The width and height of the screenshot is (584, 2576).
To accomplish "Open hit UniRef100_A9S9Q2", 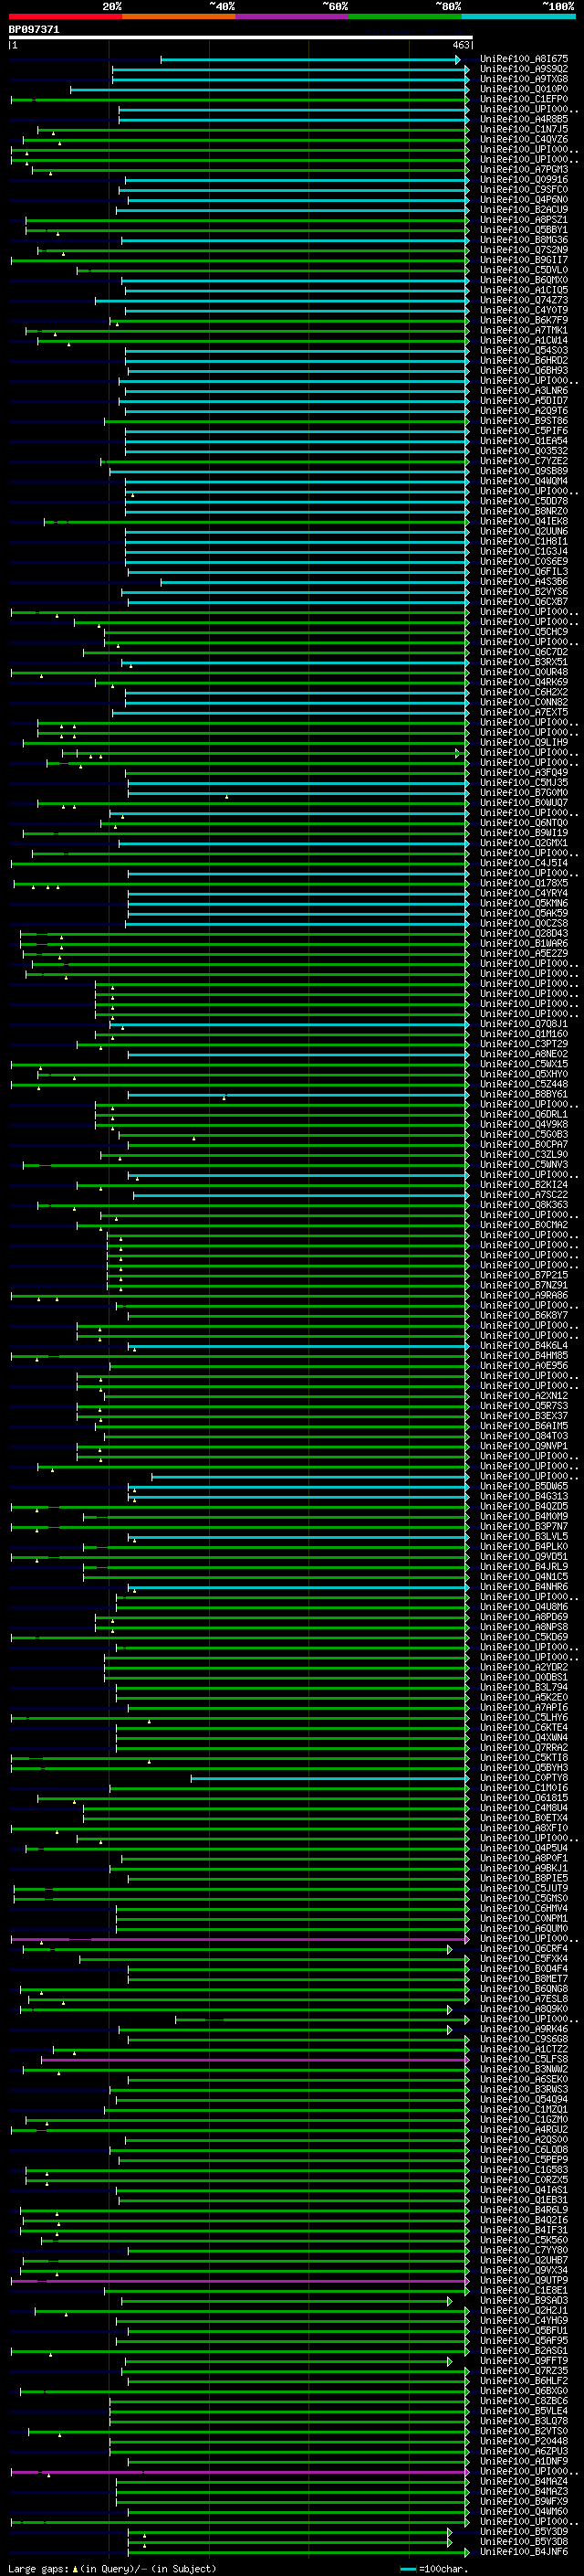I will click(524, 70).
